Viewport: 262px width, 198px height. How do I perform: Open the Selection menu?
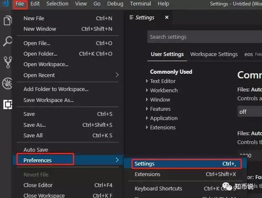pos(57,4)
